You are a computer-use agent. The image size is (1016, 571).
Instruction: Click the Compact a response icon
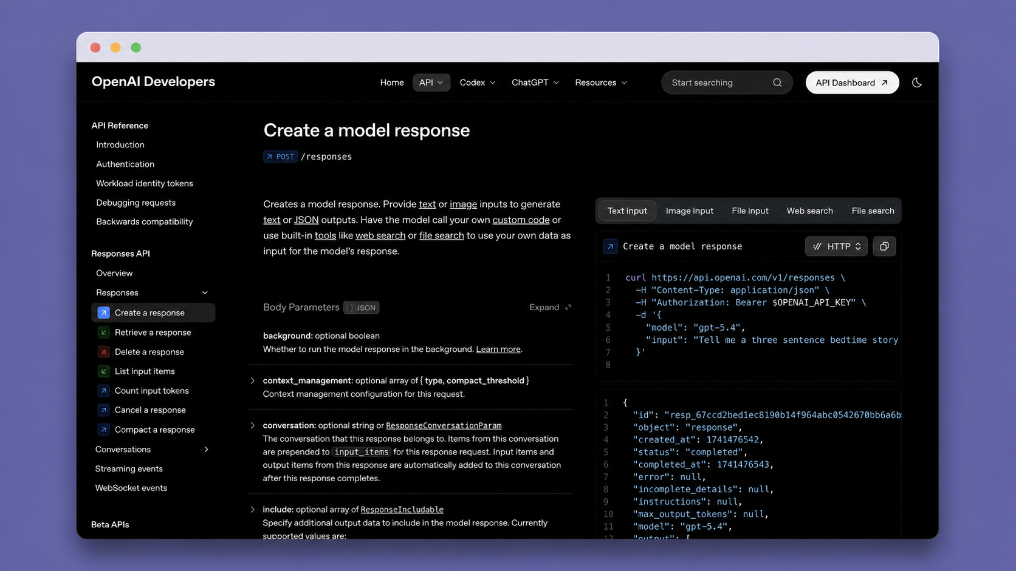coord(103,430)
